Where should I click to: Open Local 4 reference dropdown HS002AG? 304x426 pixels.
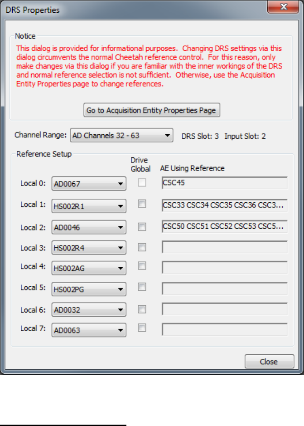click(x=89, y=268)
